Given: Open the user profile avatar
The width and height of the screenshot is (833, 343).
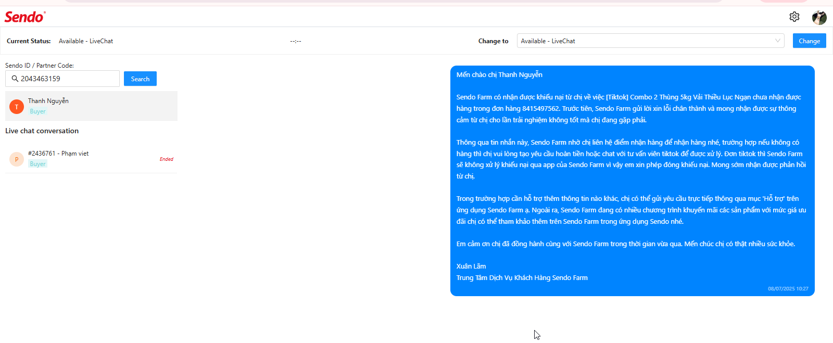Looking at the screenshot, I should (x=819, y=17).
